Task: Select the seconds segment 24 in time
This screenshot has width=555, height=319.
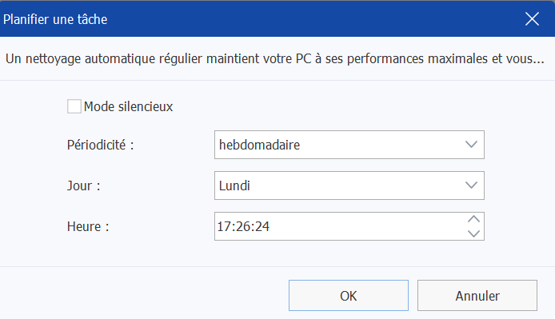Action: click(262, 226)
